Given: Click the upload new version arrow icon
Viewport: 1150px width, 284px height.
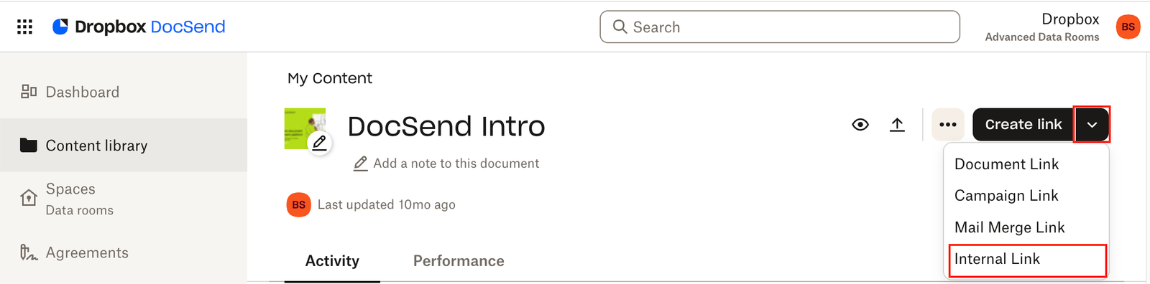Looking at the screenshot, I should click(897, 125).
